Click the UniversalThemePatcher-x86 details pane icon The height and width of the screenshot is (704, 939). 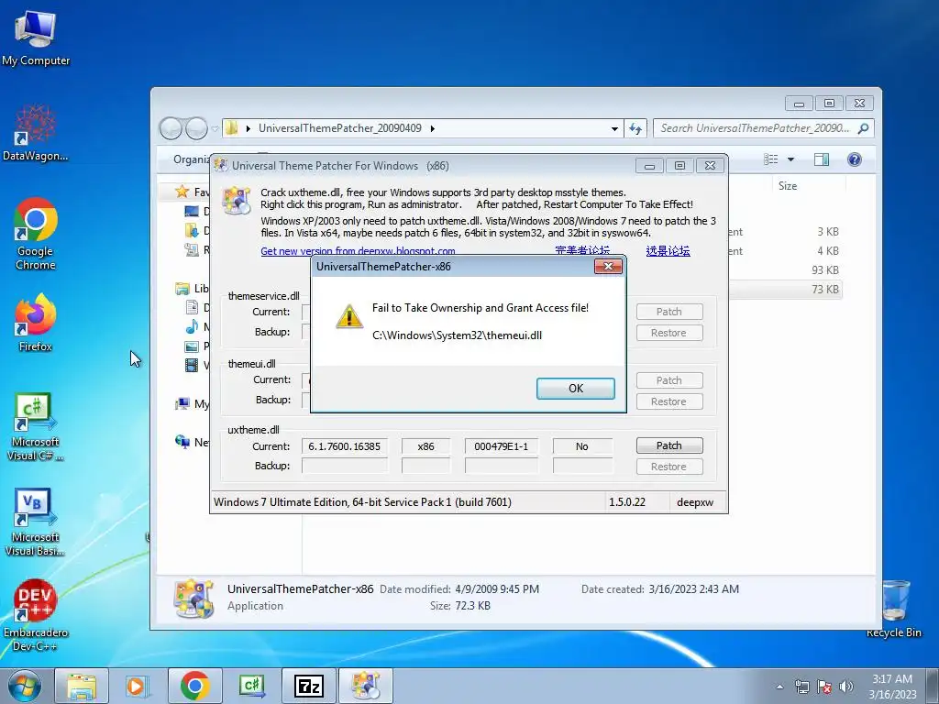point(193,598)
